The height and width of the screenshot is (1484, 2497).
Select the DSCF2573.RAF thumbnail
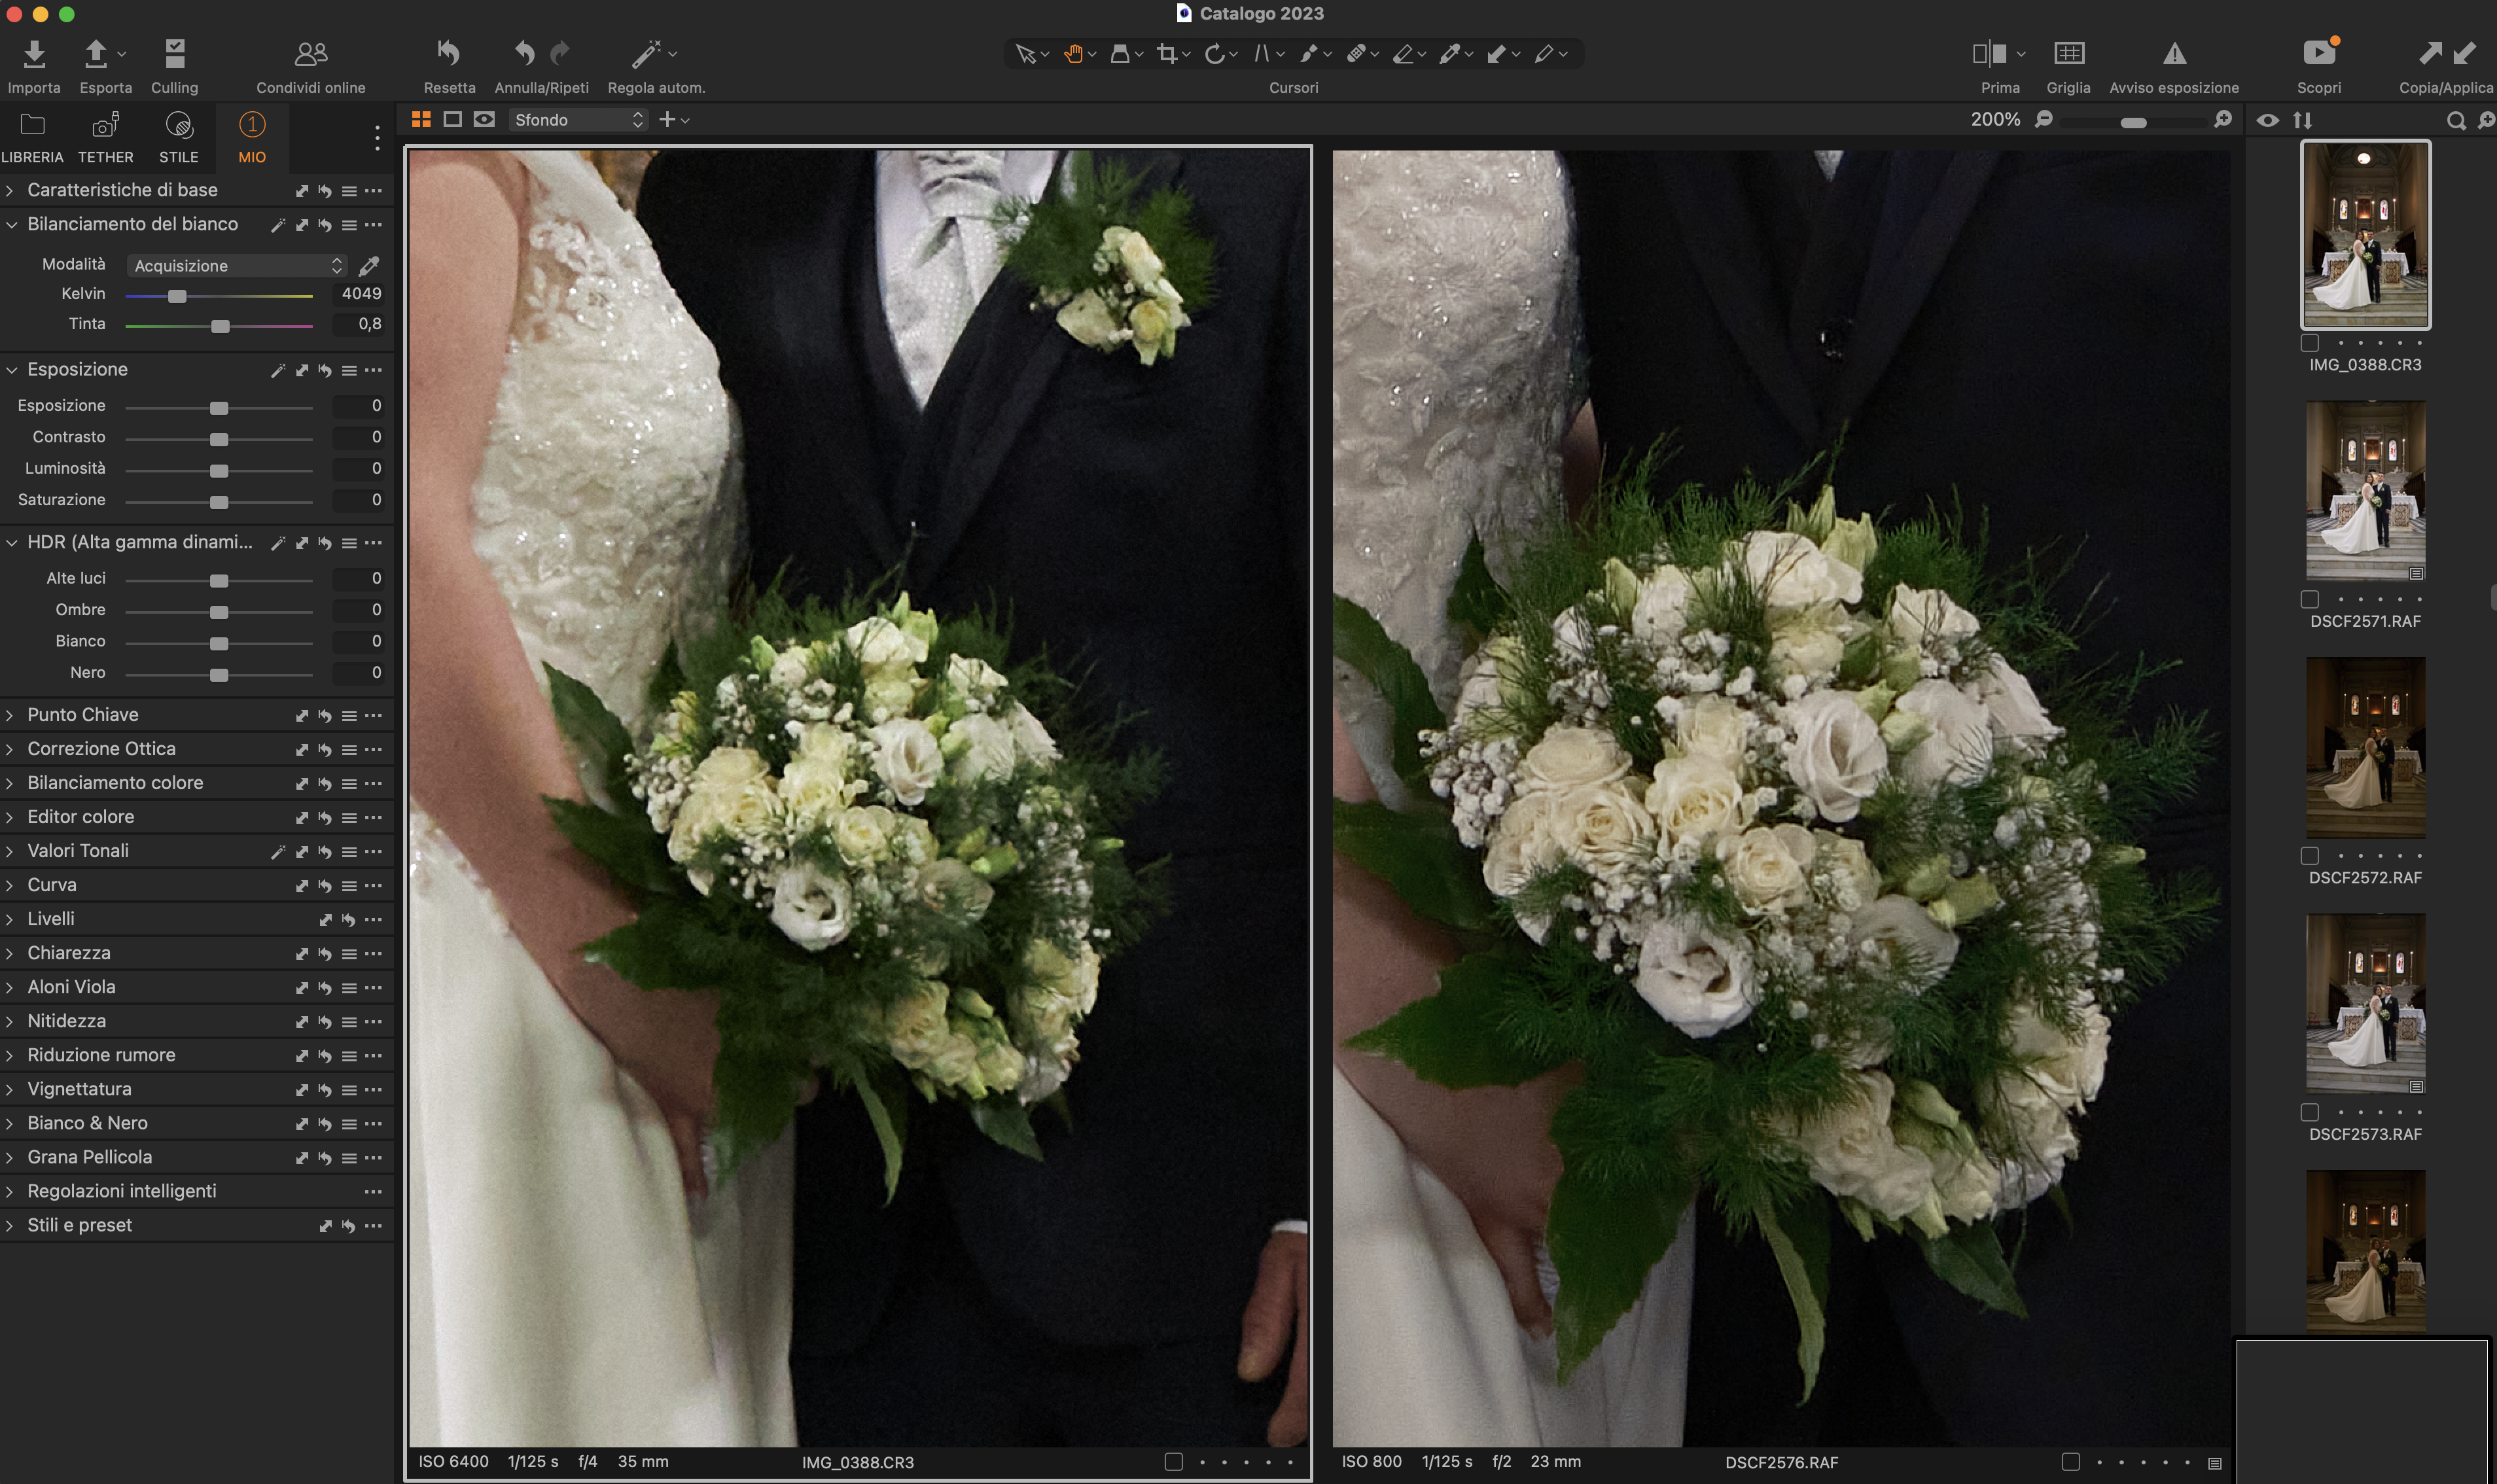(x=2365, y=1003)
